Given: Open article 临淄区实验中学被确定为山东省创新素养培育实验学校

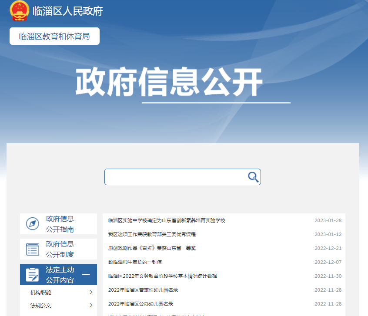Looking at the screenshot, I should tap(167, 220).
